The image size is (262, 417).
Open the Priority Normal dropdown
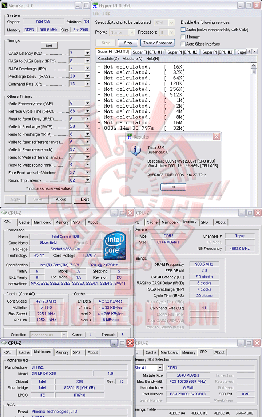tap(132, 32)
